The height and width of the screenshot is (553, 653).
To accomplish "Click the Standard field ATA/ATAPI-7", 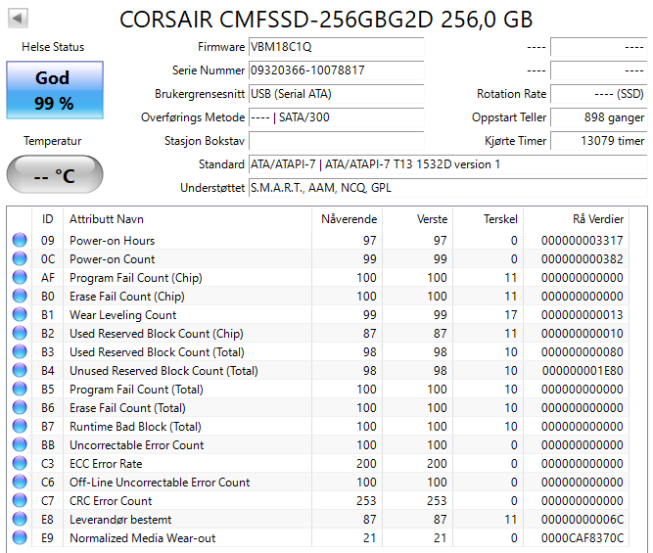I will pyautogui.click(x=448, y=164).
